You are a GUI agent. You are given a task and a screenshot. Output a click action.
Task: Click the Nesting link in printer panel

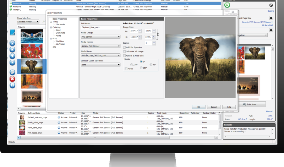pyautogui.click(x=271, y=11)
